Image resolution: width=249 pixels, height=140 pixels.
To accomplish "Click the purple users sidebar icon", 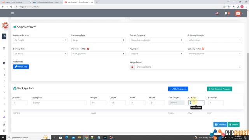I will pyautogui.click(x=4, y=117).
